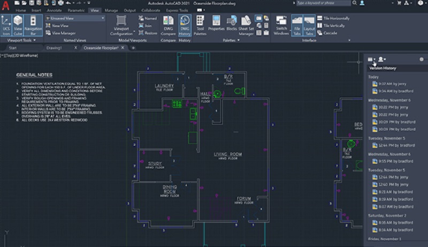The height and width of the screenshot is (247, 428).
Task: Open the AutoCAD application menu (red A)
Action: (5, 5)
